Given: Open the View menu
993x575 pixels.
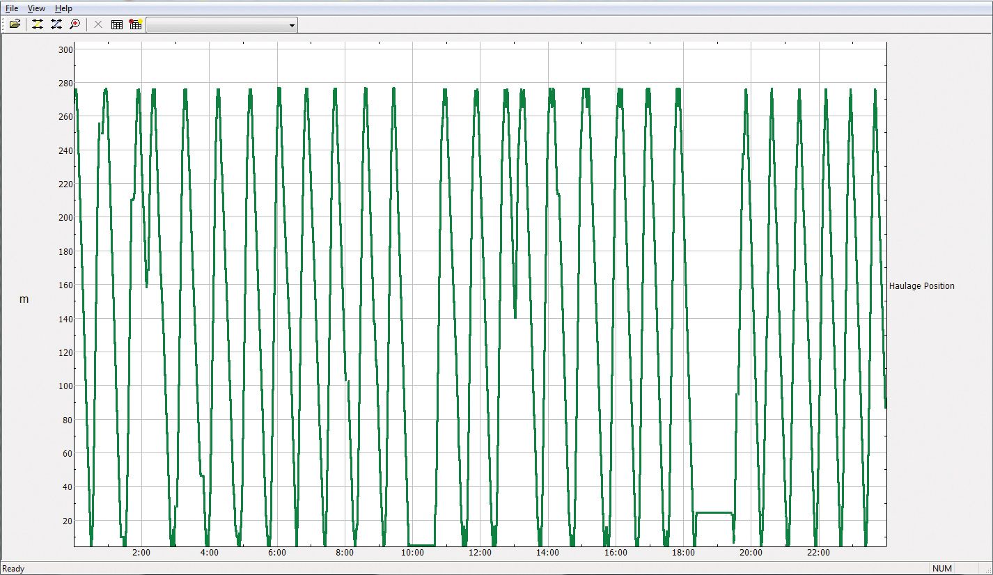Looking at the screenshot, I should (36, 8).
